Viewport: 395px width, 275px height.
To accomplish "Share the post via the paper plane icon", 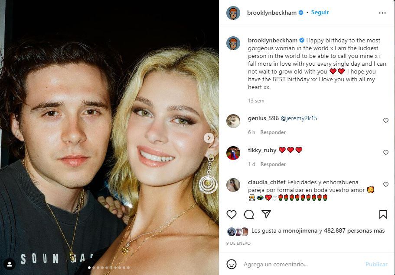I will [x=266, y=214].
